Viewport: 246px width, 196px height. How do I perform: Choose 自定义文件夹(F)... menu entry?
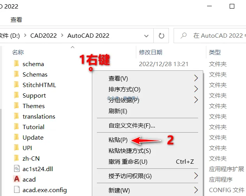coord(148,126)
